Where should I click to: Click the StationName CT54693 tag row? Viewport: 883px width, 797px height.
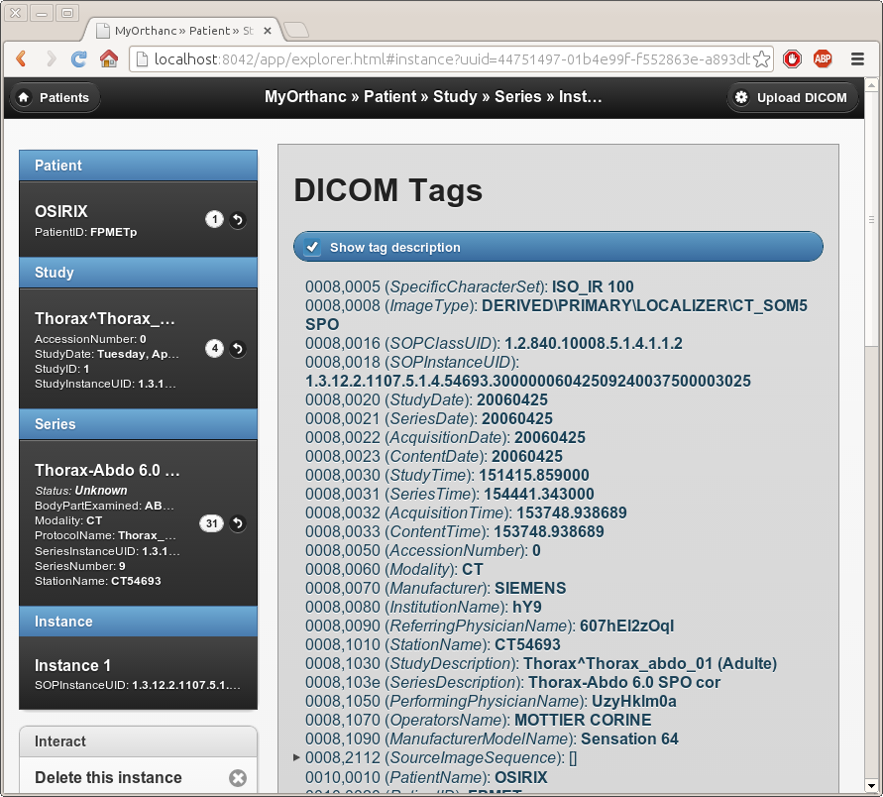(x=433, y=645)
